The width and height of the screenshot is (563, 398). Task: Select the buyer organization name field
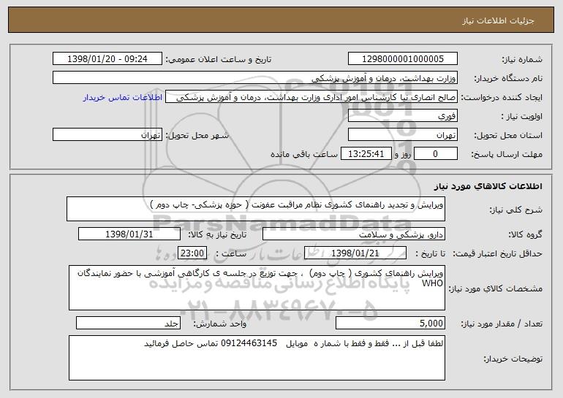click(255, 77)
